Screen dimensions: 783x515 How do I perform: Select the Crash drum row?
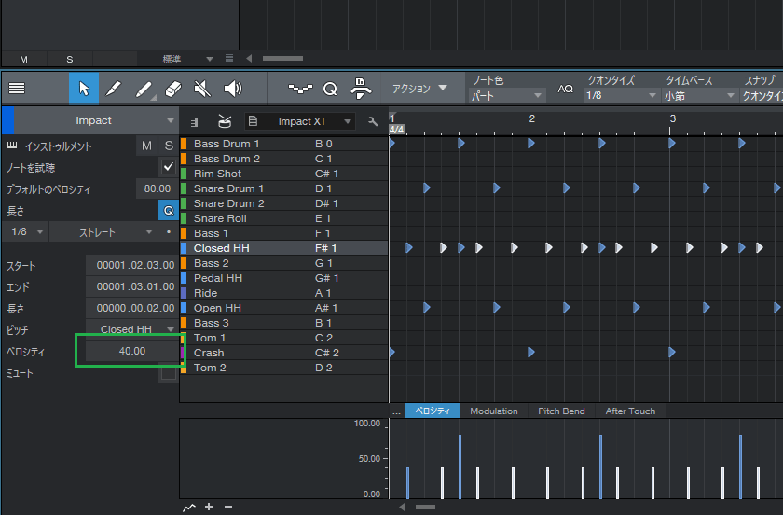[209, 353]
